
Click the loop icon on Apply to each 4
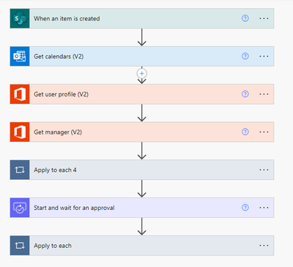click(x=20, y=170)
